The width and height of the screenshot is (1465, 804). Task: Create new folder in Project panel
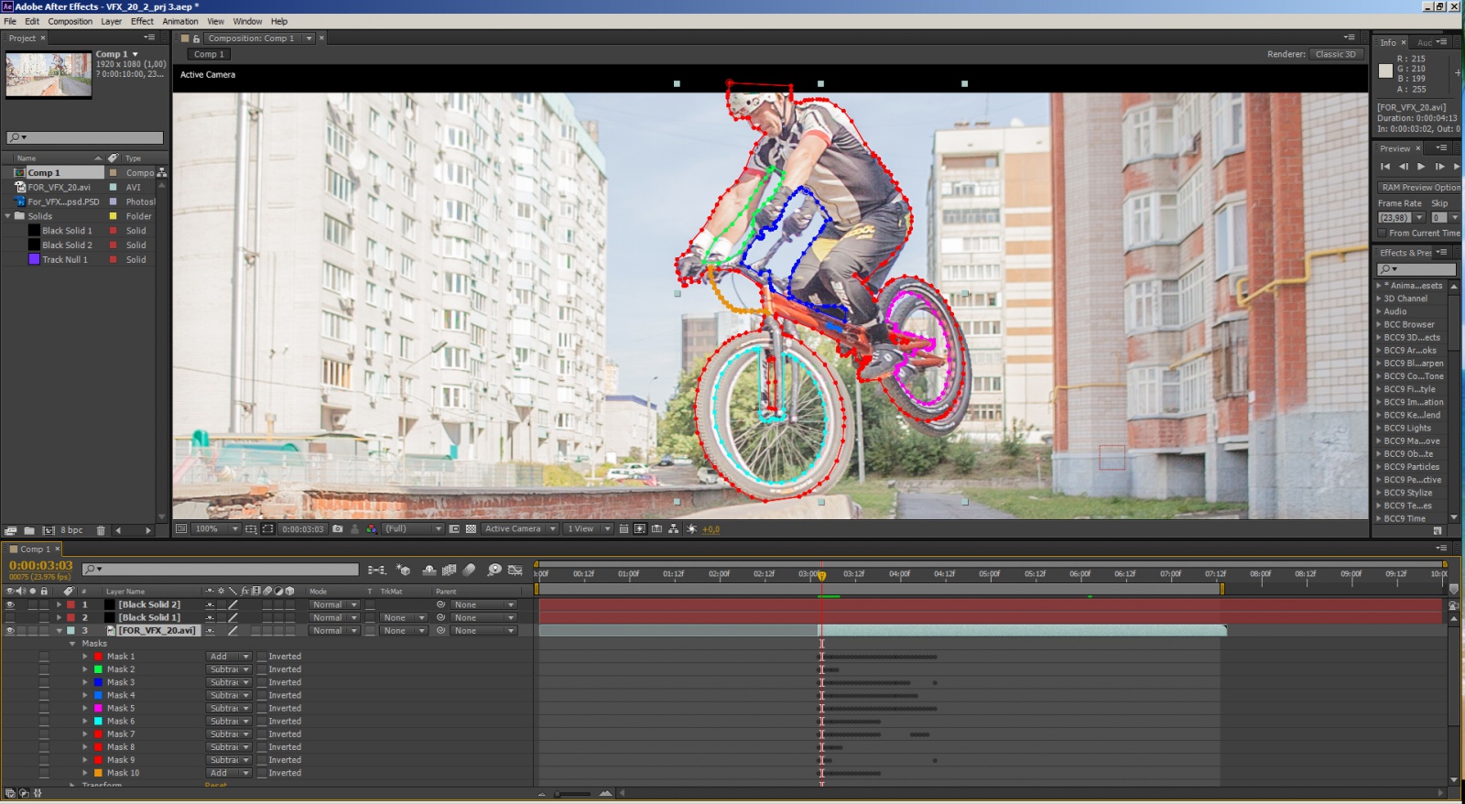coord(29,530)
